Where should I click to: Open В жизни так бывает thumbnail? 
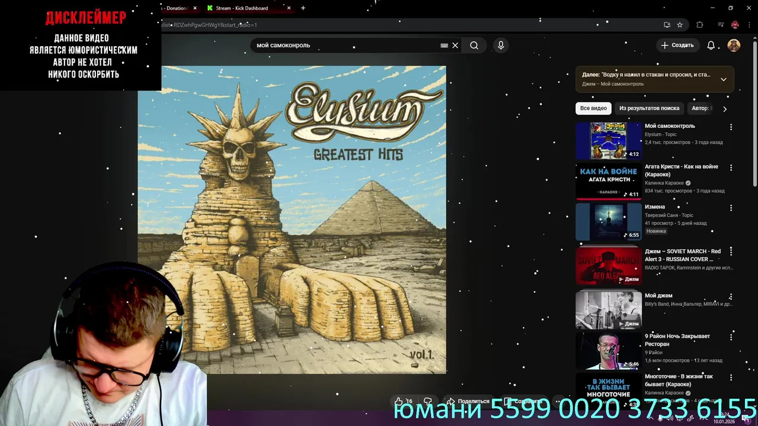609,390
